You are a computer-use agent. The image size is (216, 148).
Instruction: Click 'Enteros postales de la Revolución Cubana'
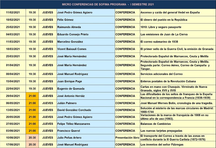coord(168,81)
